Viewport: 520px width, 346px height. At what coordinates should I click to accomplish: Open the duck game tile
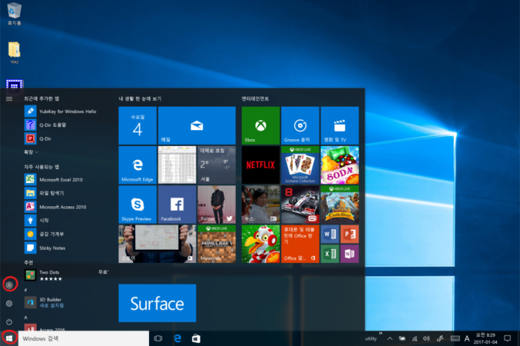tap(260, 244)
